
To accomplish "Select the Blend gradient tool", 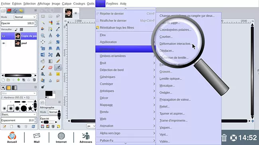I will (50, 61).
